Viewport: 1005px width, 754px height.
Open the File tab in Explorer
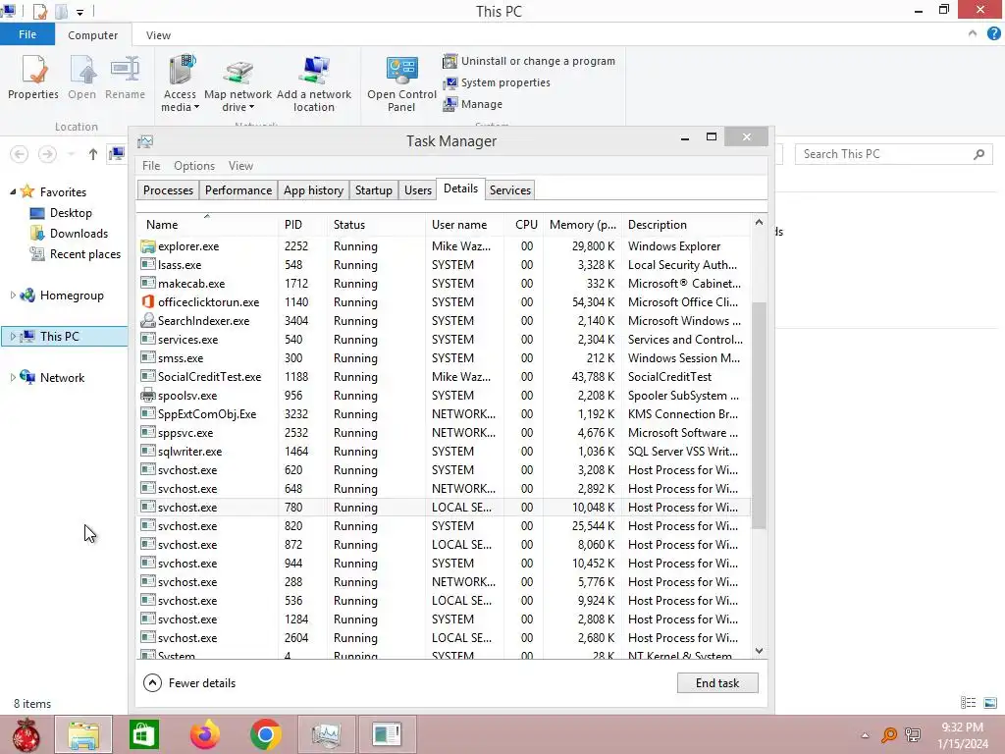(26, 34)
